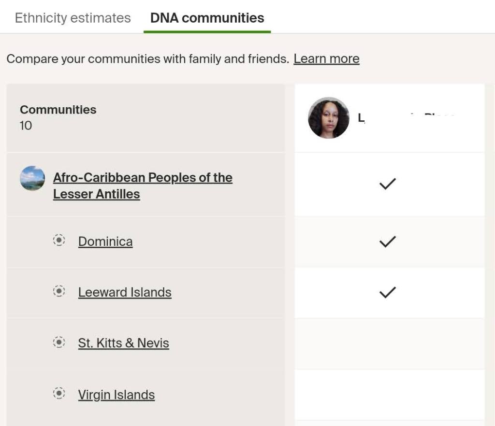Open the Leeward Islands community link
This screenshot has height=426, width=495.
pyautogui.click(x=125, y=292)
